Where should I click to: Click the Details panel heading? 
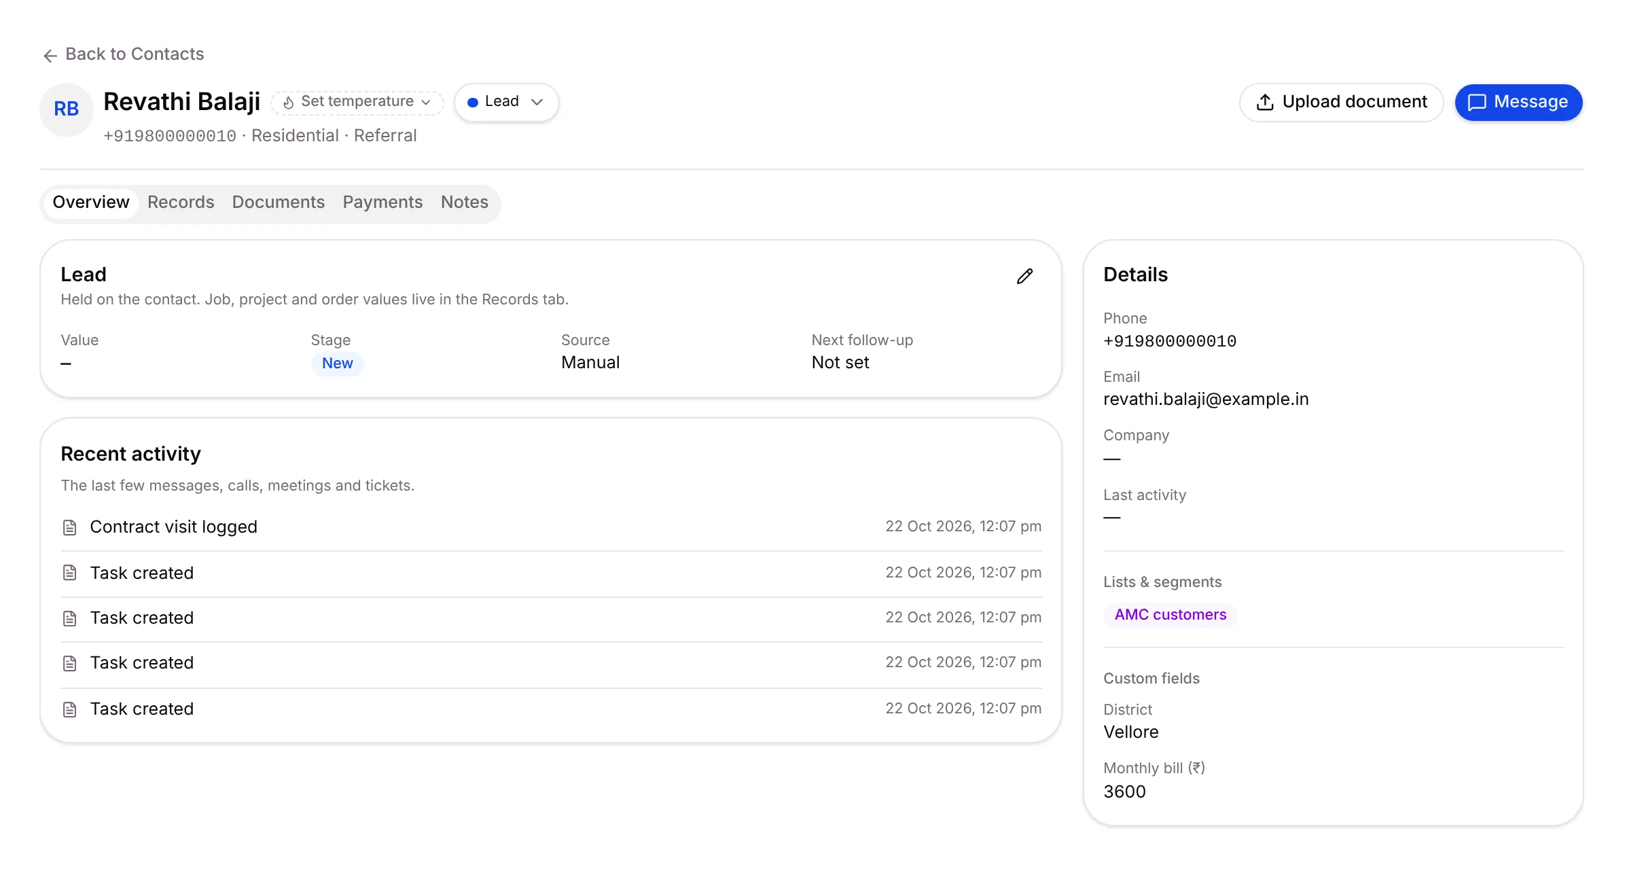1135,274
